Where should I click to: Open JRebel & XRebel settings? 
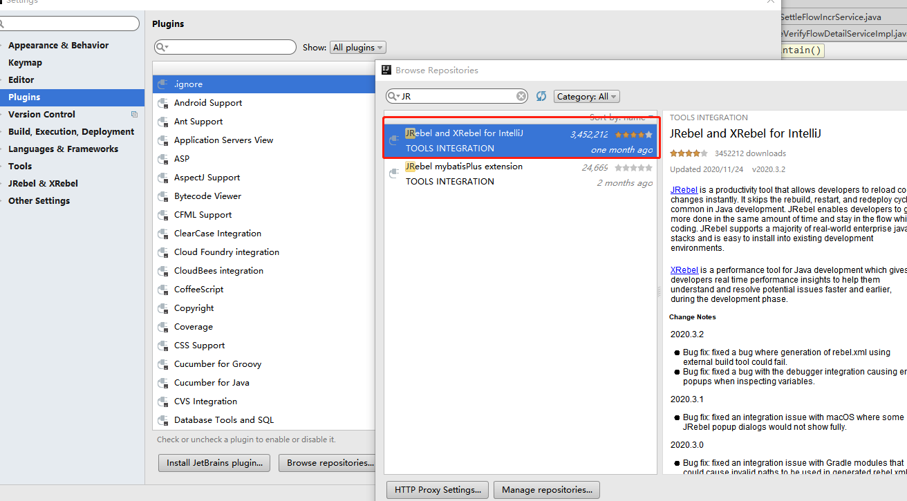43,184
